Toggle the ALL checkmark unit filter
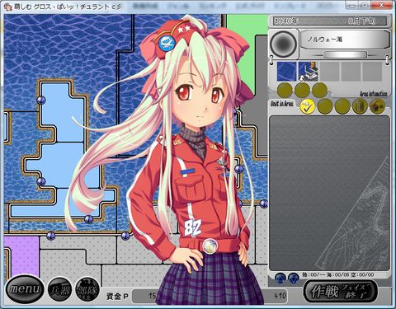The height and width of the screenshot is (309, 396). click(x=308, y=106)
